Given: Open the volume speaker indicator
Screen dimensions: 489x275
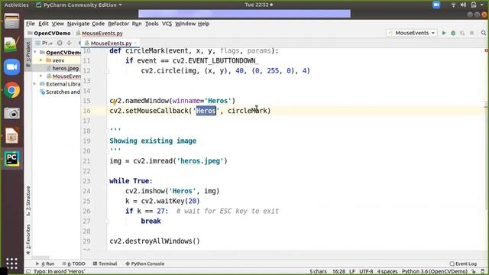Looking at the screenshot, I should pyautogui.click(x=464, y=5).
